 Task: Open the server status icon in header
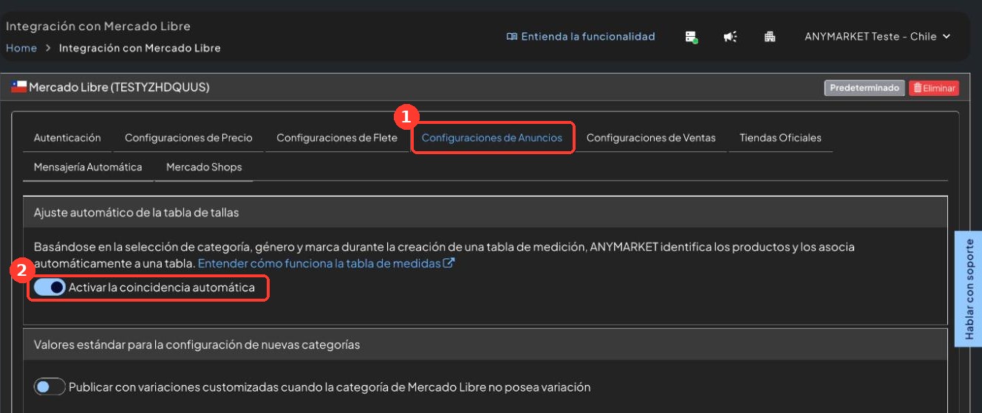(692, 37)
